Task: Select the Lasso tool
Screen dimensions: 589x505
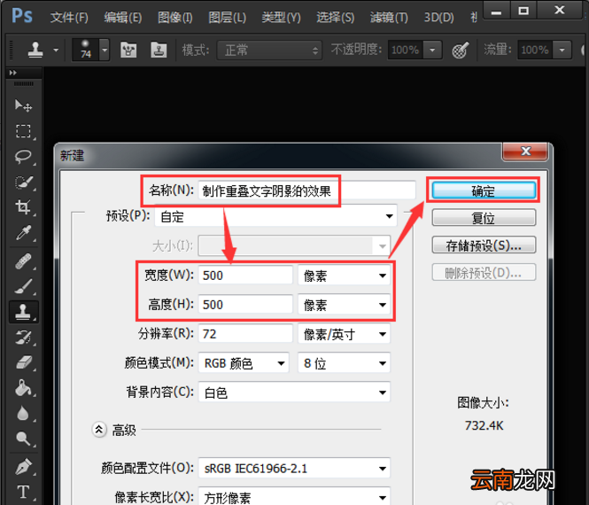Action: point(23,156)
